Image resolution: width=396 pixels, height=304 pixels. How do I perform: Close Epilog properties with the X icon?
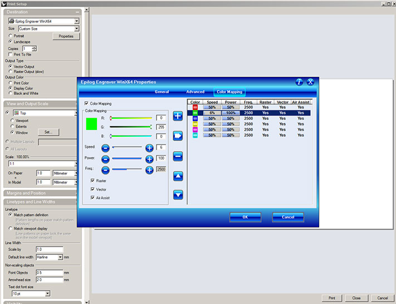click(x=310, y=82)
